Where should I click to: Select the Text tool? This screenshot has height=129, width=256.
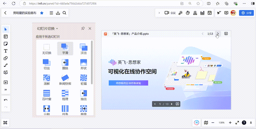[x=6, y=51]
